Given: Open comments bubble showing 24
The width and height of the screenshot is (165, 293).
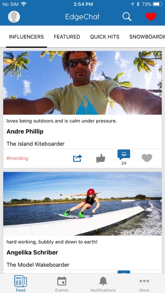Looking at the screenshot, I should (124, 157).
